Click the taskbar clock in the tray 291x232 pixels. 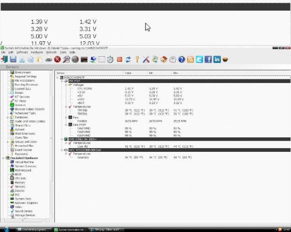click(286, 230)
